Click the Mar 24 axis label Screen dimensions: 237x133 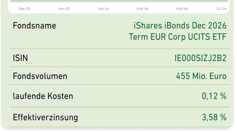(x=143, y=9)
